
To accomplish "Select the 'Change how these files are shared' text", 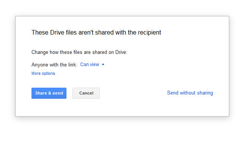I will pos(79,52).
